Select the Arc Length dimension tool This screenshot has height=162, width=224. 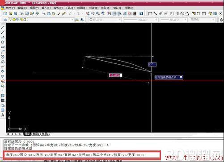[x=161, y=14]
